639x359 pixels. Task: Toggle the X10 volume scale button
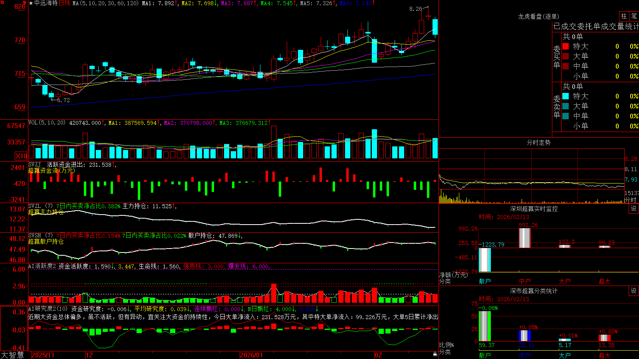coord(21,156)
